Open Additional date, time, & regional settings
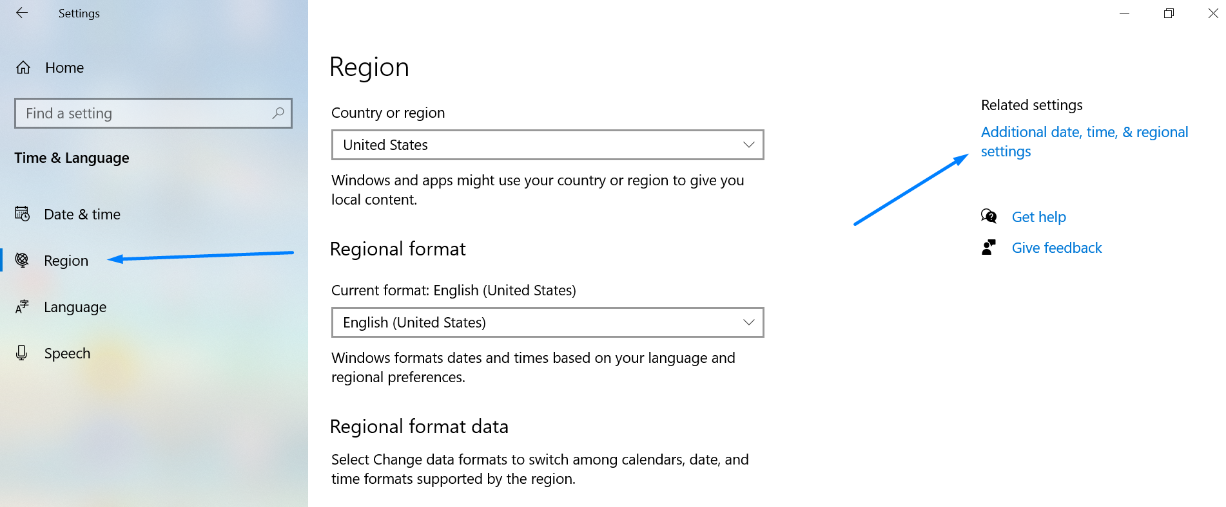This screenshot has width=1226, height=507. [1084, 133]
